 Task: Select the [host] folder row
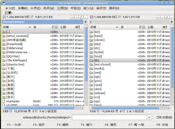point(130,56)
